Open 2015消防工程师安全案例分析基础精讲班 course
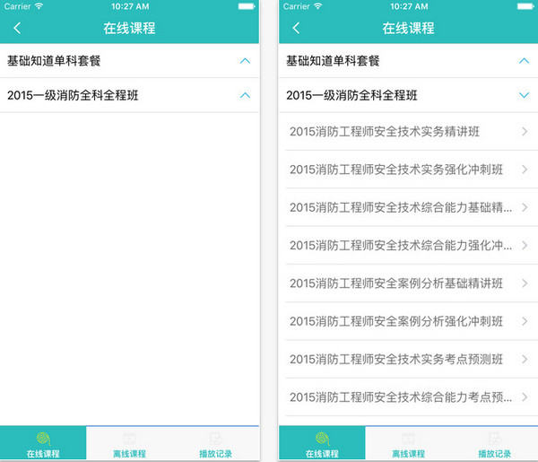The image size is (538, 462). [x=409, y=283]
